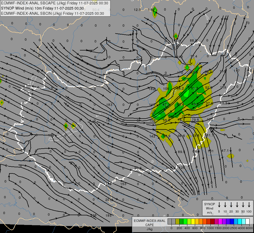Viewport: 254px width, 233px height.
Task: Click the SYNOP Wind 10m header line
Action: tap(43, 8)
